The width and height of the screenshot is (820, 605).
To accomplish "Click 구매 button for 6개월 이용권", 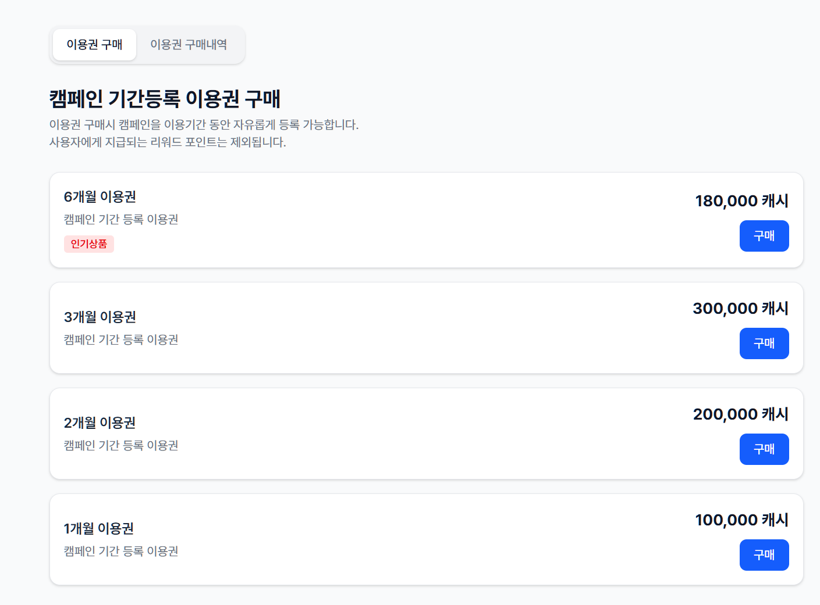I will coord(764,236).
